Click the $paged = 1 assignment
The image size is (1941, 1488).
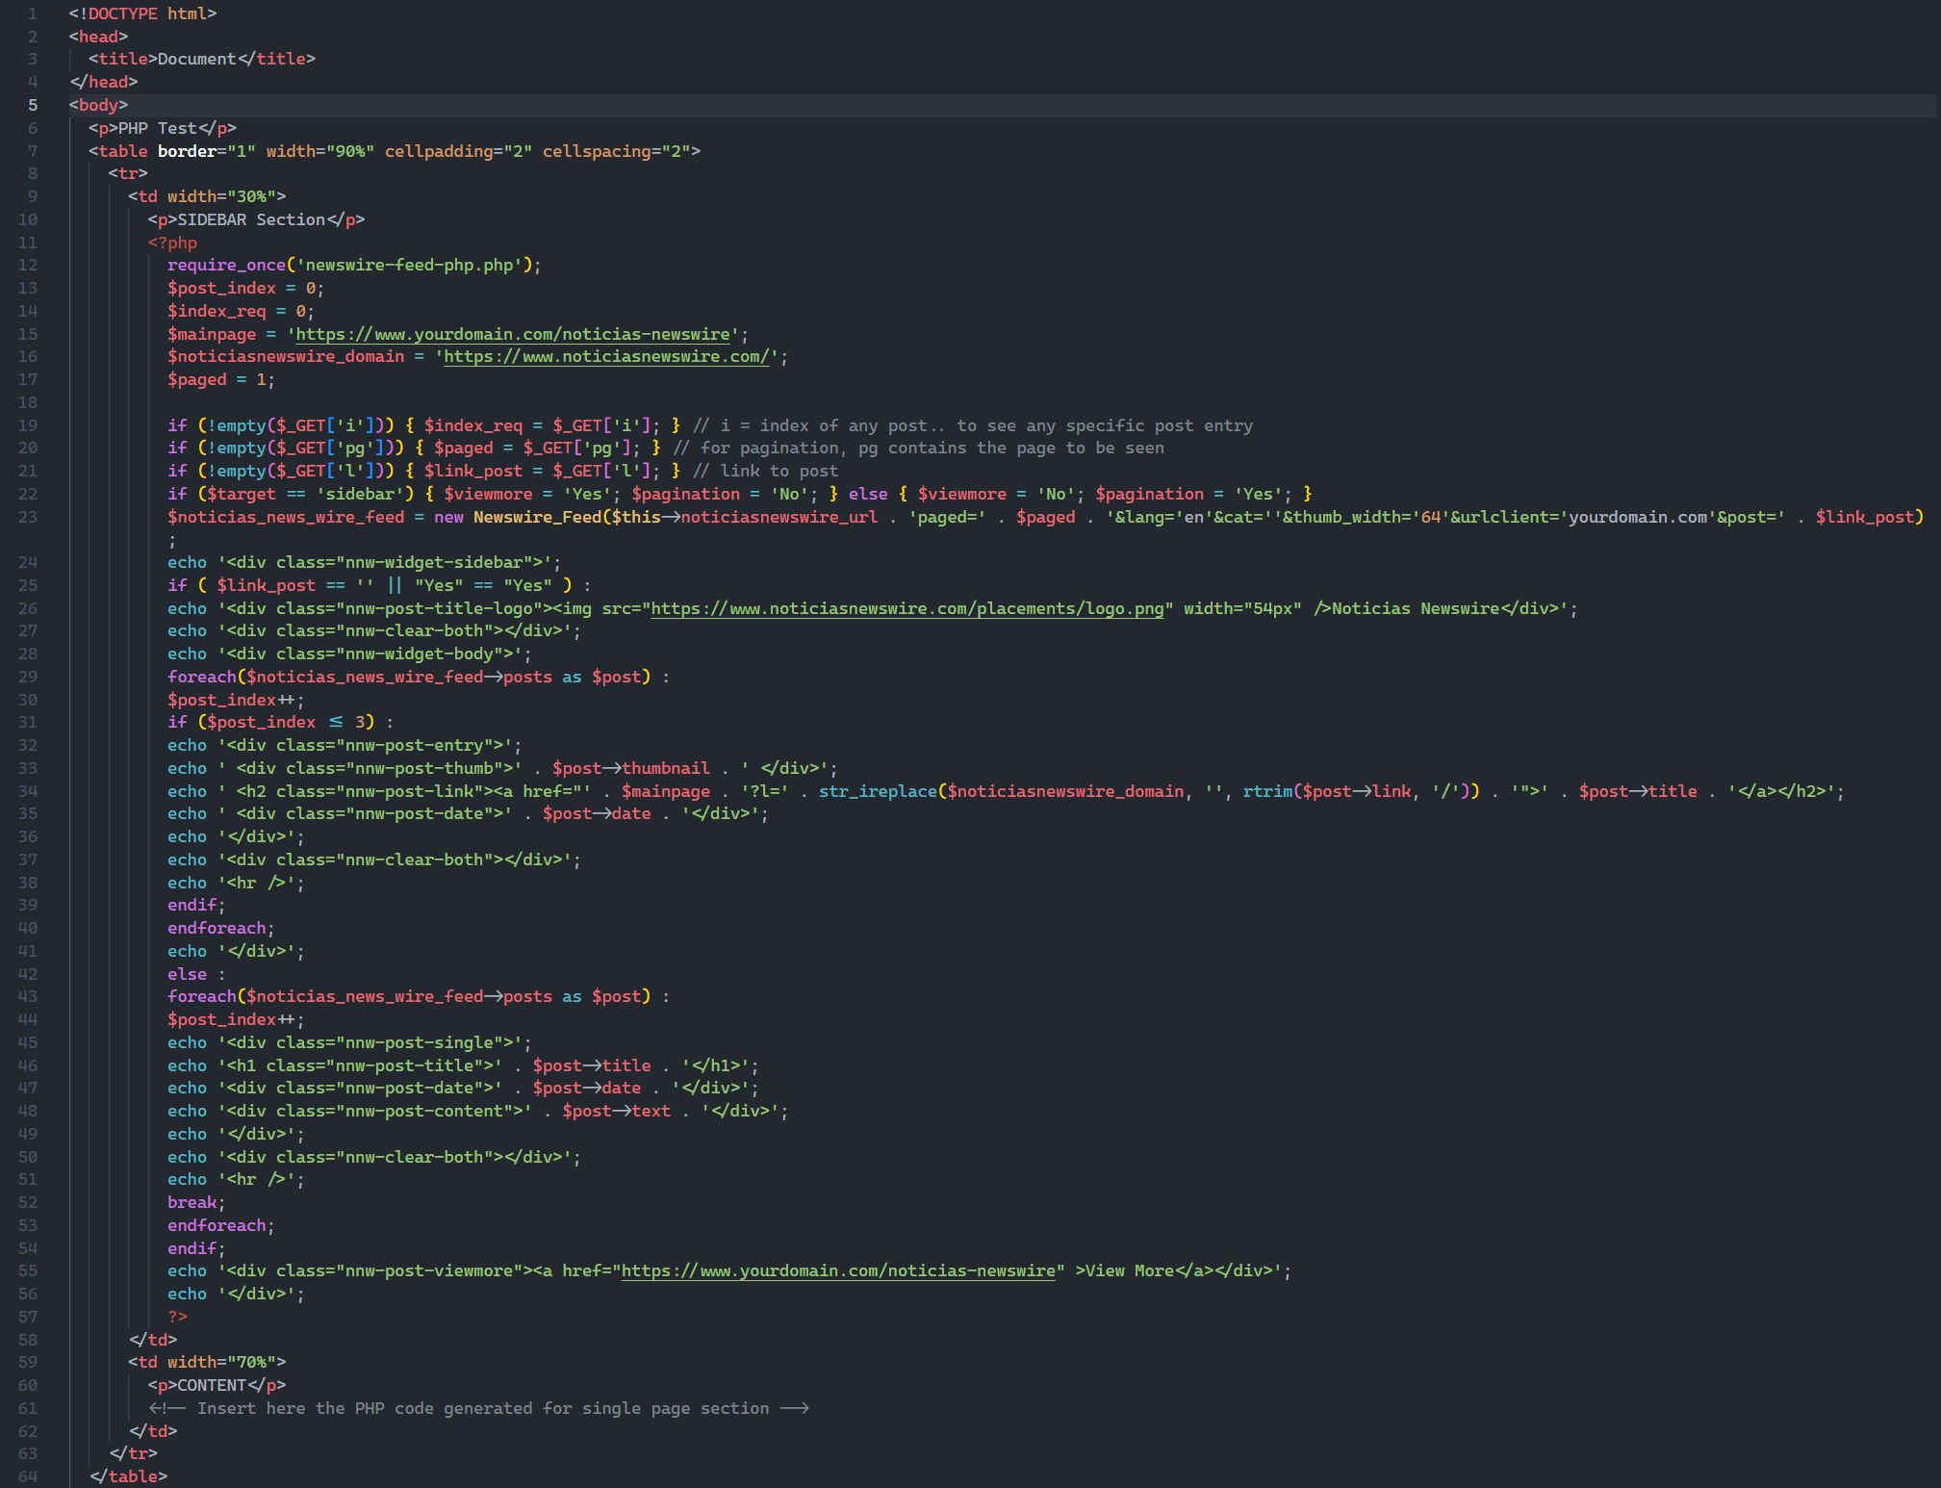click(x=221, y=379)
